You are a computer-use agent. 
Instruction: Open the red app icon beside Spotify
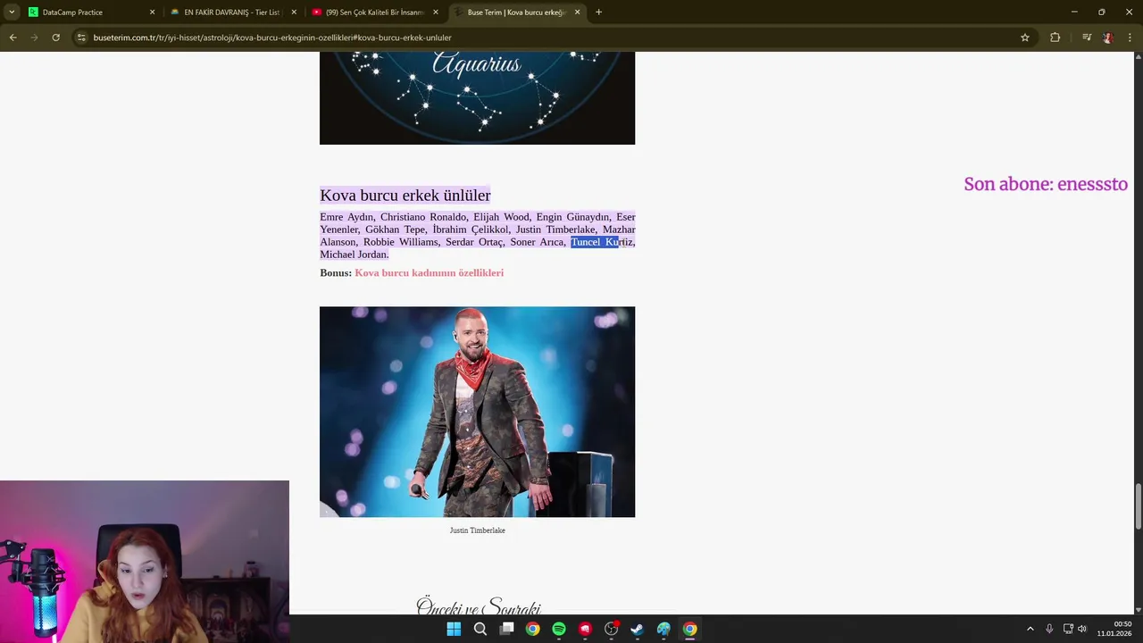(x=585, y=629)
